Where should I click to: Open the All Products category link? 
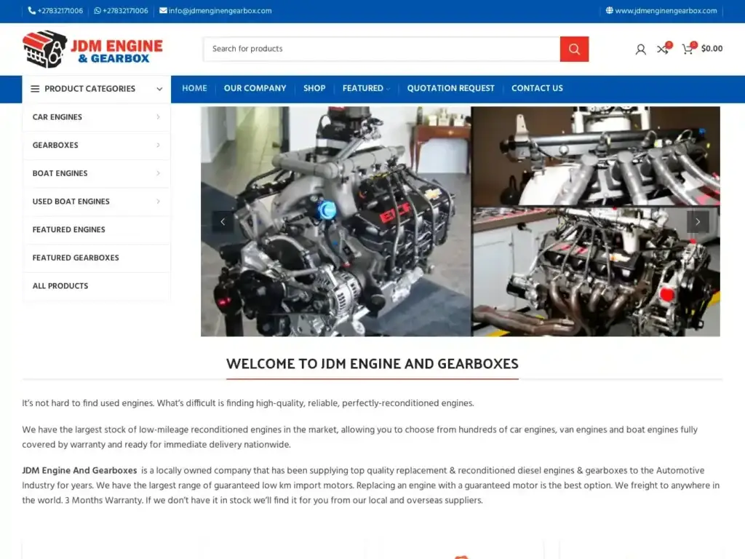coord(60,285)
